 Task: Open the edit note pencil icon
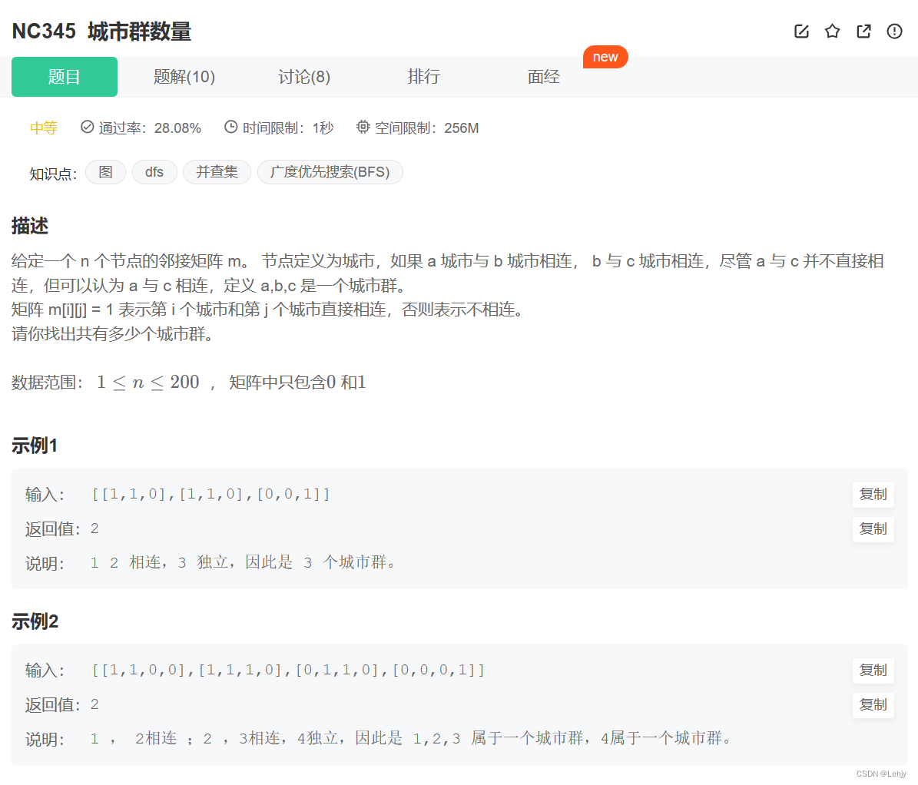click(801, 31)
